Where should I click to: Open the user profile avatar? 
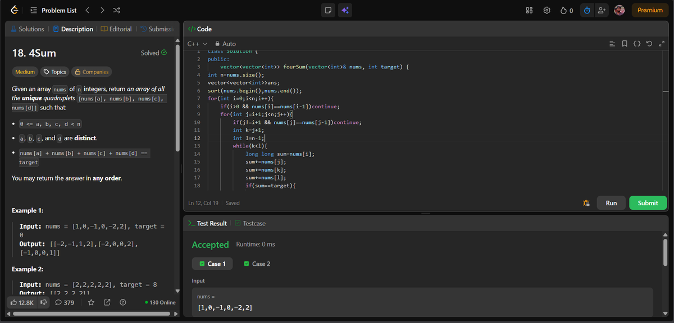[620, 10]
